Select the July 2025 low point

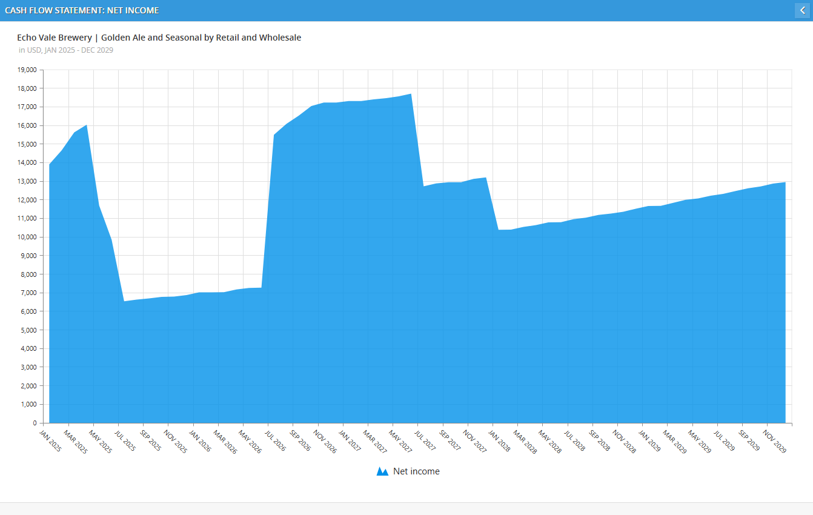124,301
